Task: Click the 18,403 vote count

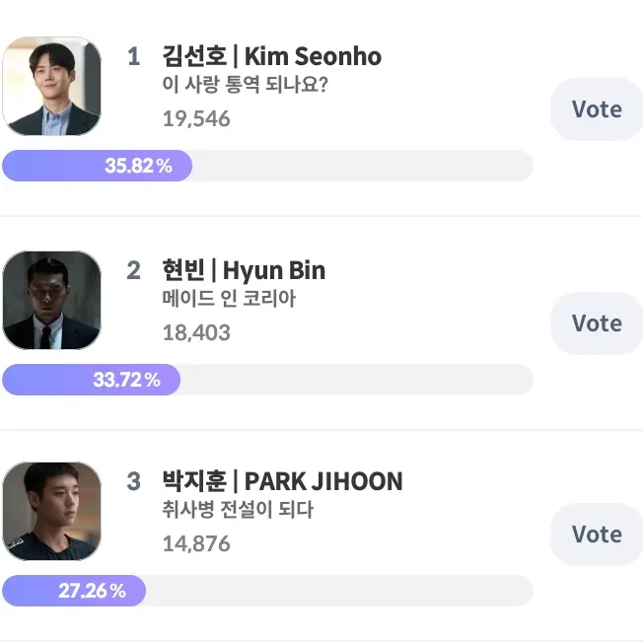Action: [x=196, y=332]
